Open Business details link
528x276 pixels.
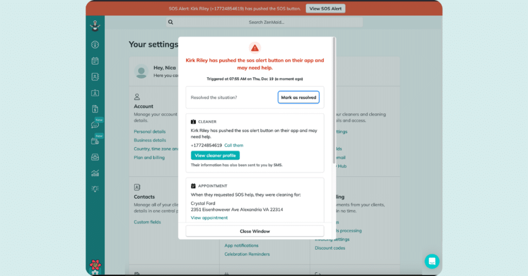point(150,140)
